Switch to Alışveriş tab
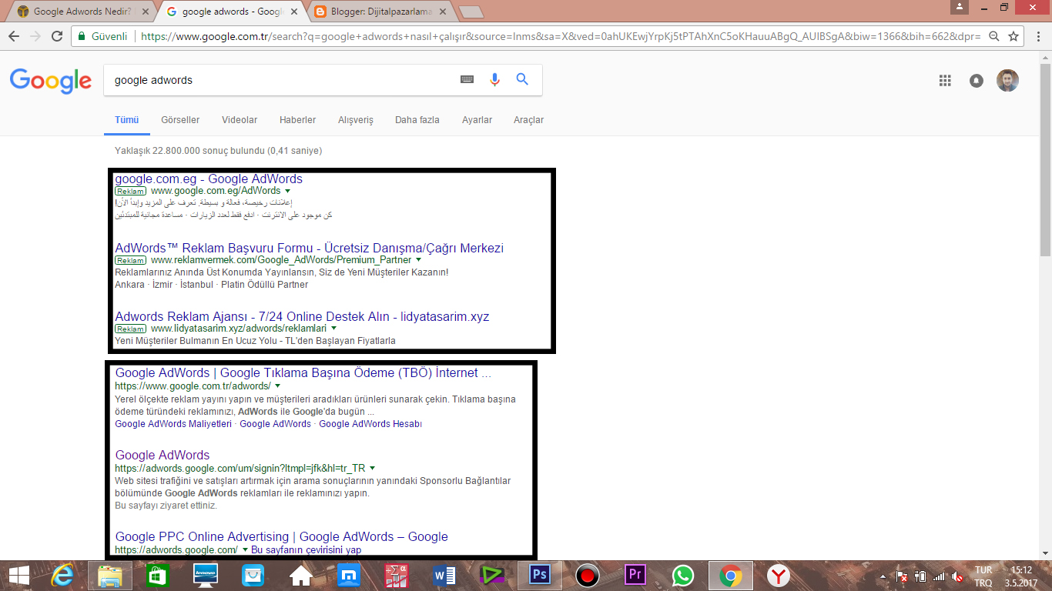Image resolution: width=1052 pixels, height=591 pixels. [356, 120]
